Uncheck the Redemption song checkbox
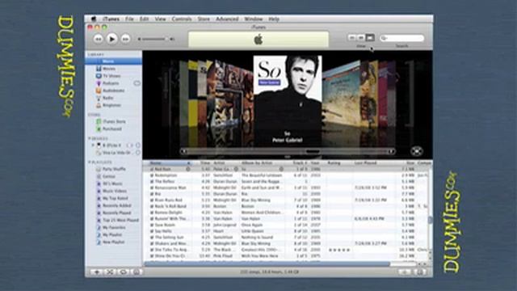This screenshot has width=517, height=291. click(152, 175)
